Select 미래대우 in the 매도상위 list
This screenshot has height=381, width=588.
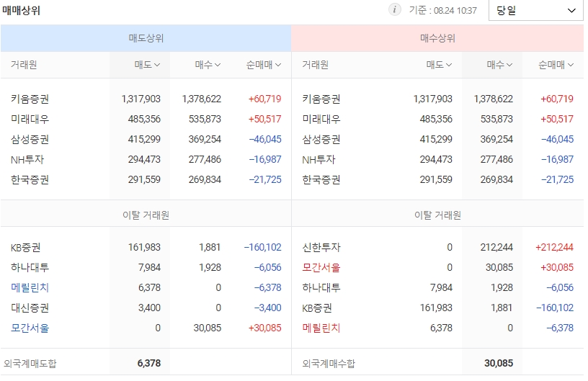(x=30, y=119)
